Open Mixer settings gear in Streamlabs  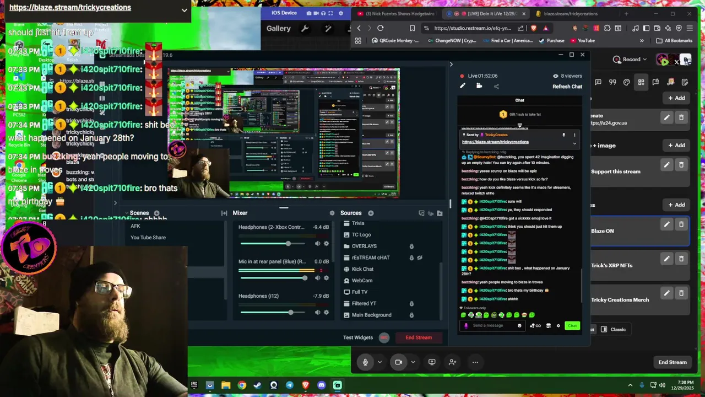332,213
